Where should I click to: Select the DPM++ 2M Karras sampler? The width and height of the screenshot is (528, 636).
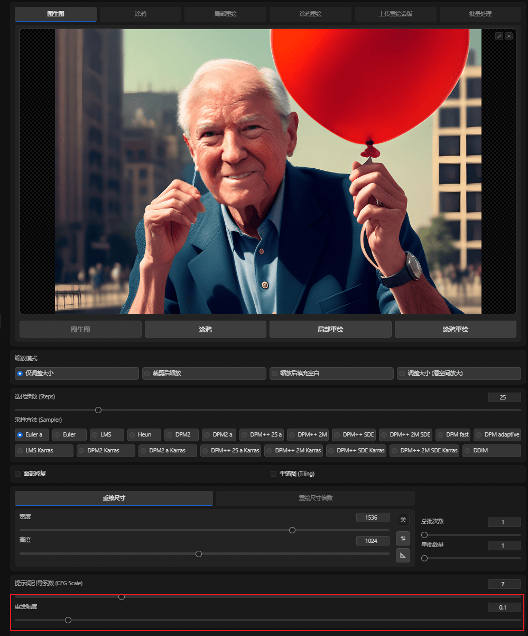point(294,451)
